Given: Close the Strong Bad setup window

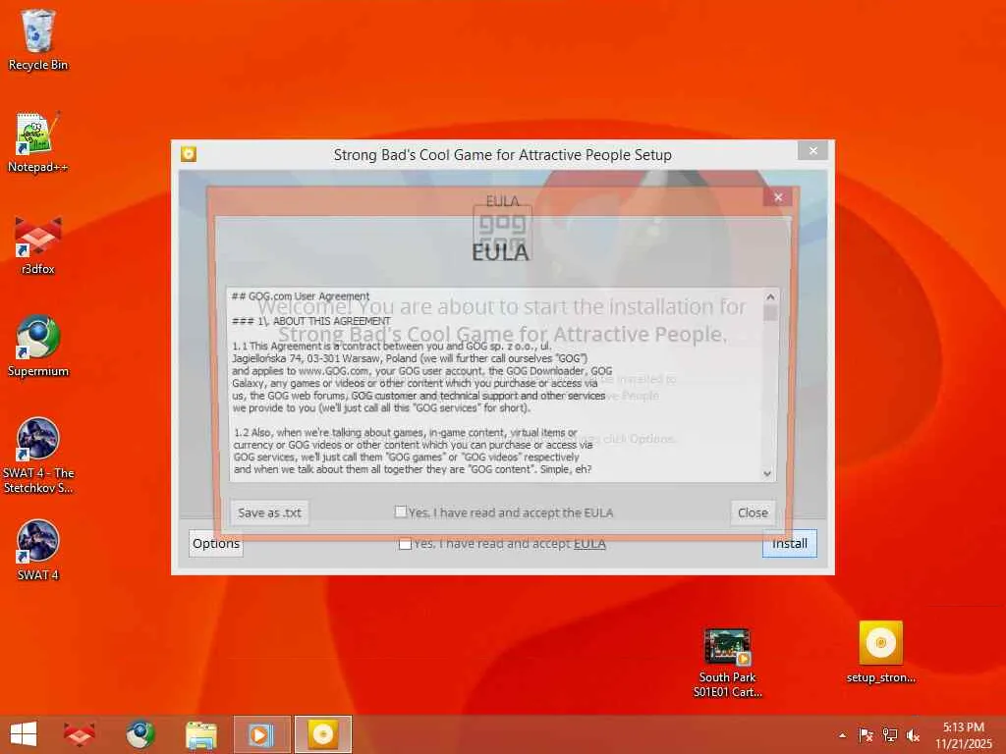Looking at the screenshot, I should (812, 150).
